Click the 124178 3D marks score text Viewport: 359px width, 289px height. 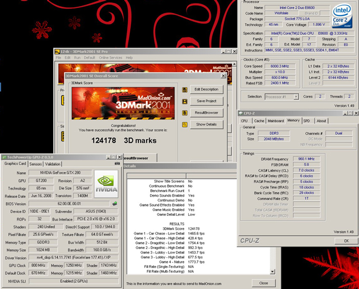tap(124, 140)
